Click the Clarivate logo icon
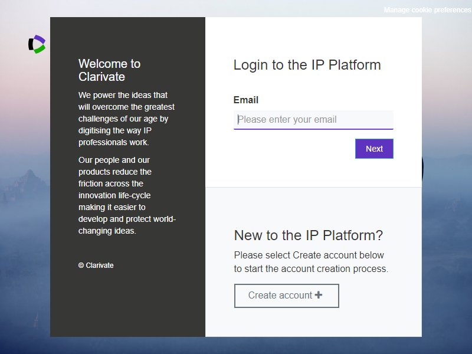The height and width of the screenshot is (354, 472). click(37, 44)
